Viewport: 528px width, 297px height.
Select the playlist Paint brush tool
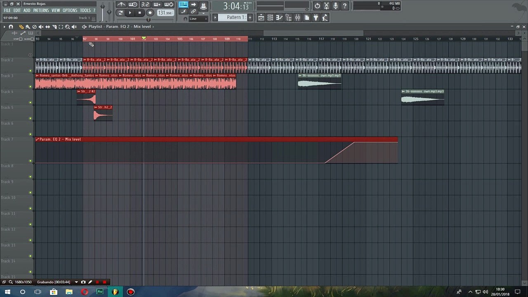pos(28,26)
